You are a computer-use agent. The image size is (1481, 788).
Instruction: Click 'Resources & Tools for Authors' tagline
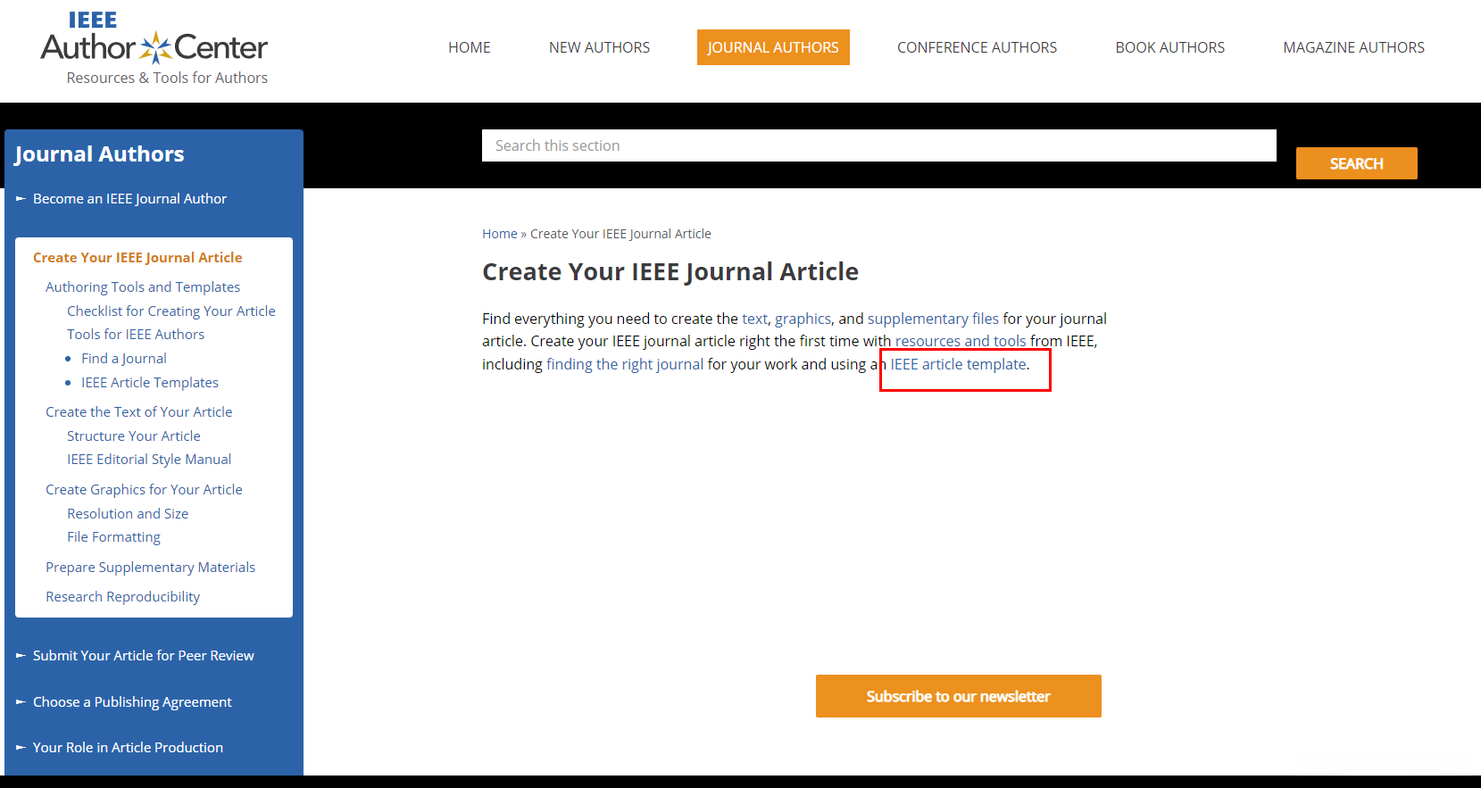tap(167, 78)
